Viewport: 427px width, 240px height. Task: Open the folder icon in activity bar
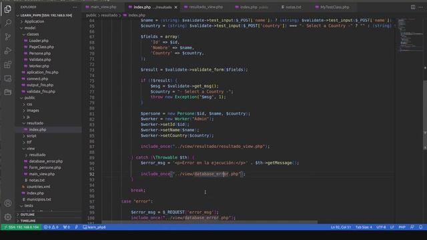pyautogui.click(x=7, y=92)
